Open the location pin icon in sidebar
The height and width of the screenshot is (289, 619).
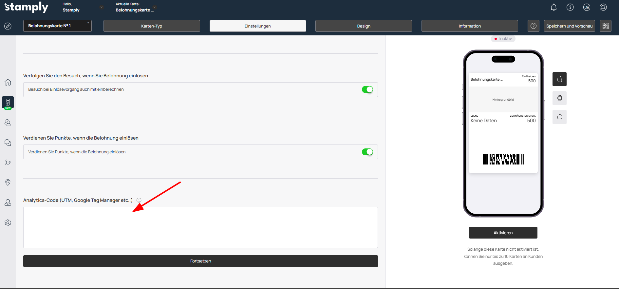coord(8,183)
